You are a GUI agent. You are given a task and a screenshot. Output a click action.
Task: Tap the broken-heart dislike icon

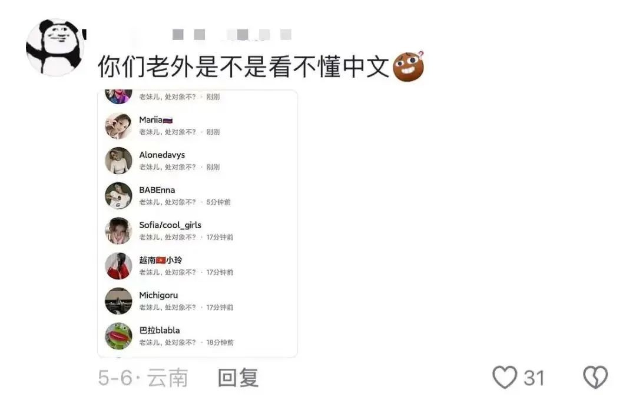pos(595,377)
